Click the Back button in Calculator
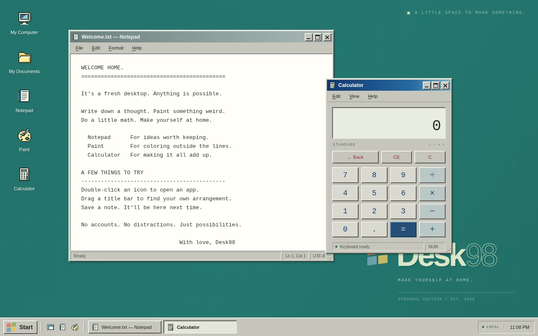 [x=355, y=157]
